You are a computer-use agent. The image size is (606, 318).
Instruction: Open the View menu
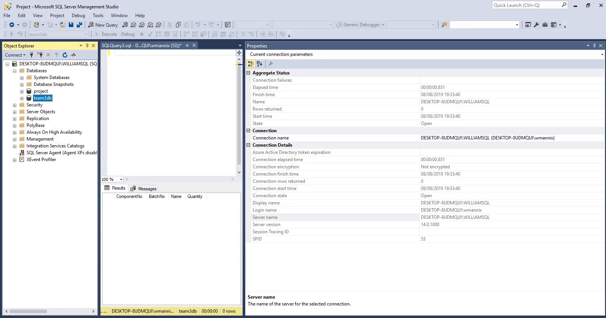38,16
